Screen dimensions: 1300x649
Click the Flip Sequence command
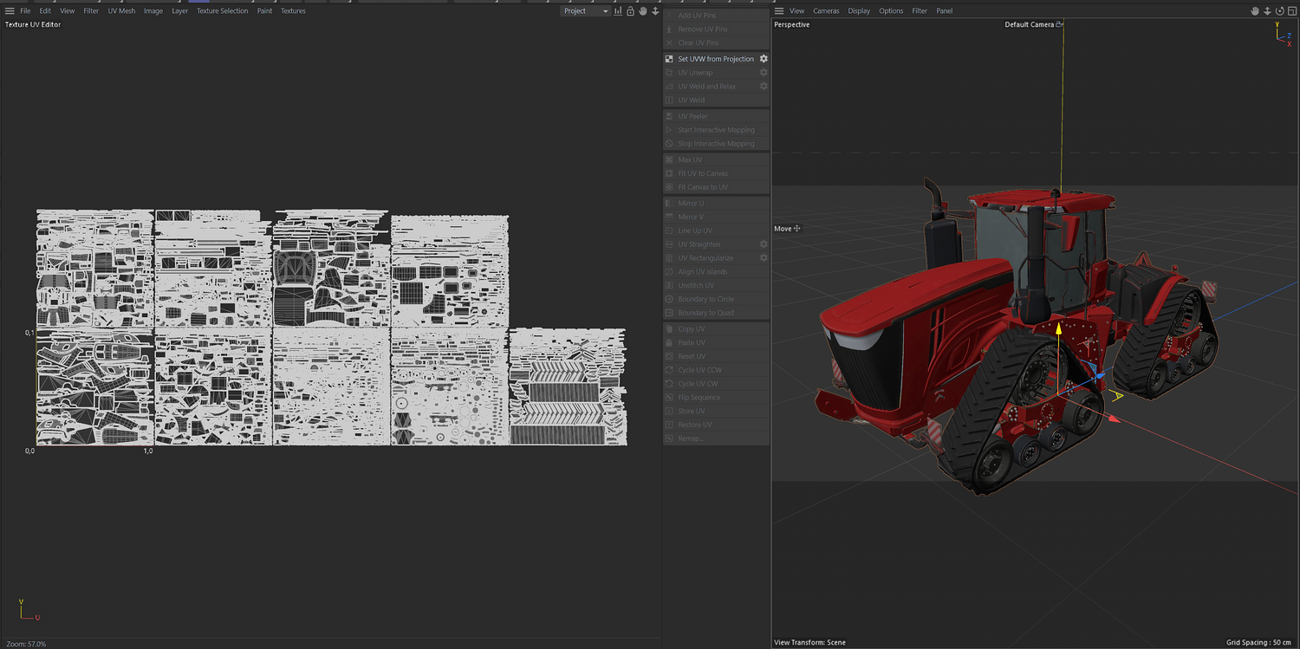pos(716,398)
